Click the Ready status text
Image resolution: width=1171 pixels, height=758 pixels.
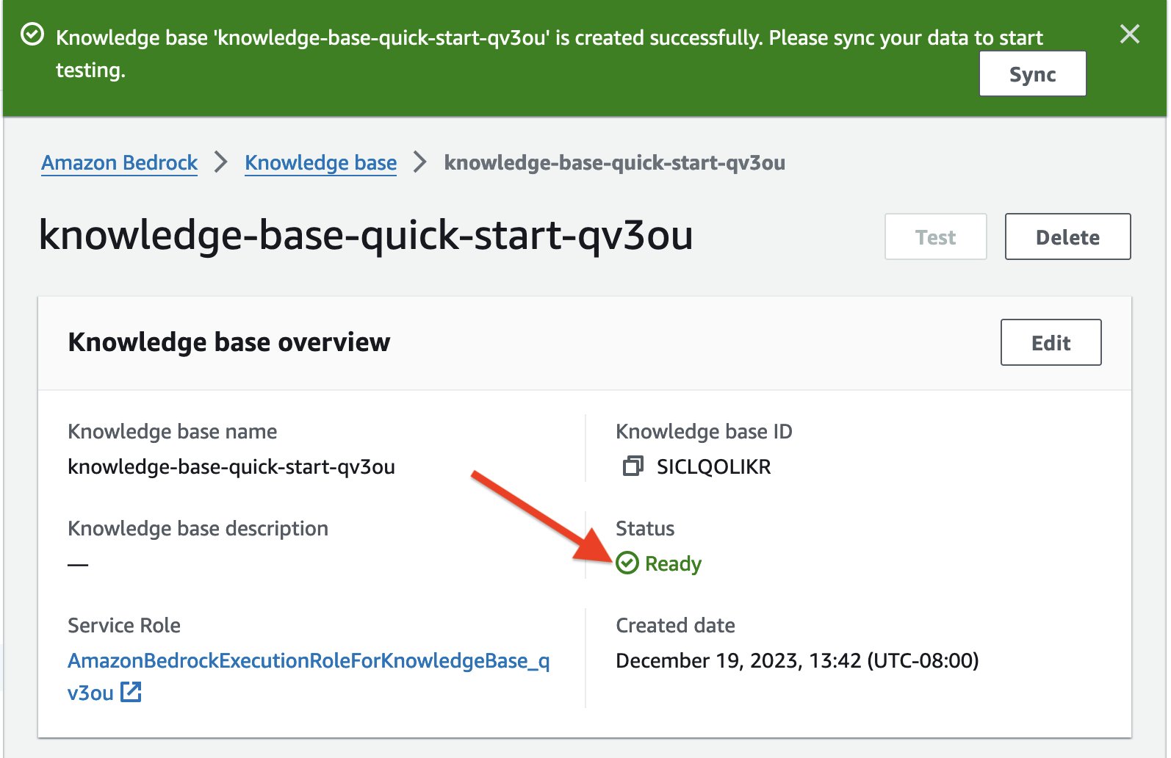[673, 563]
